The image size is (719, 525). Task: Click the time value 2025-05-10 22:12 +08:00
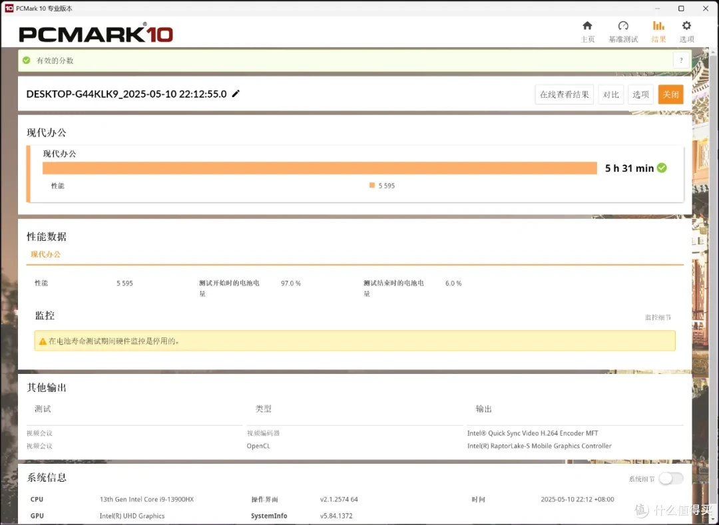click(x=577, y=499)
